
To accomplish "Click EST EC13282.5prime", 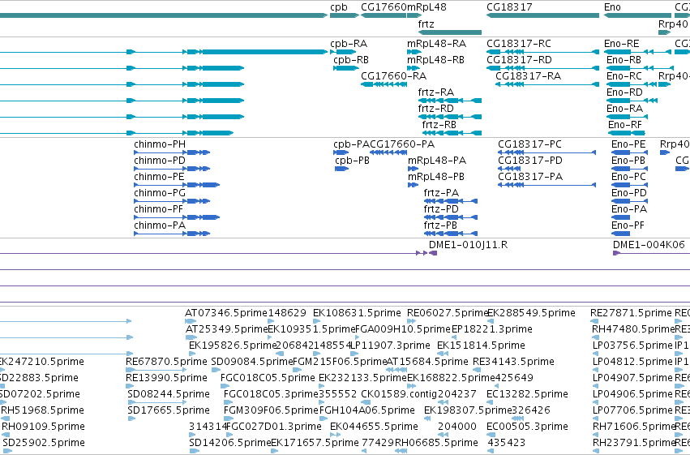I will click(490, 402).
